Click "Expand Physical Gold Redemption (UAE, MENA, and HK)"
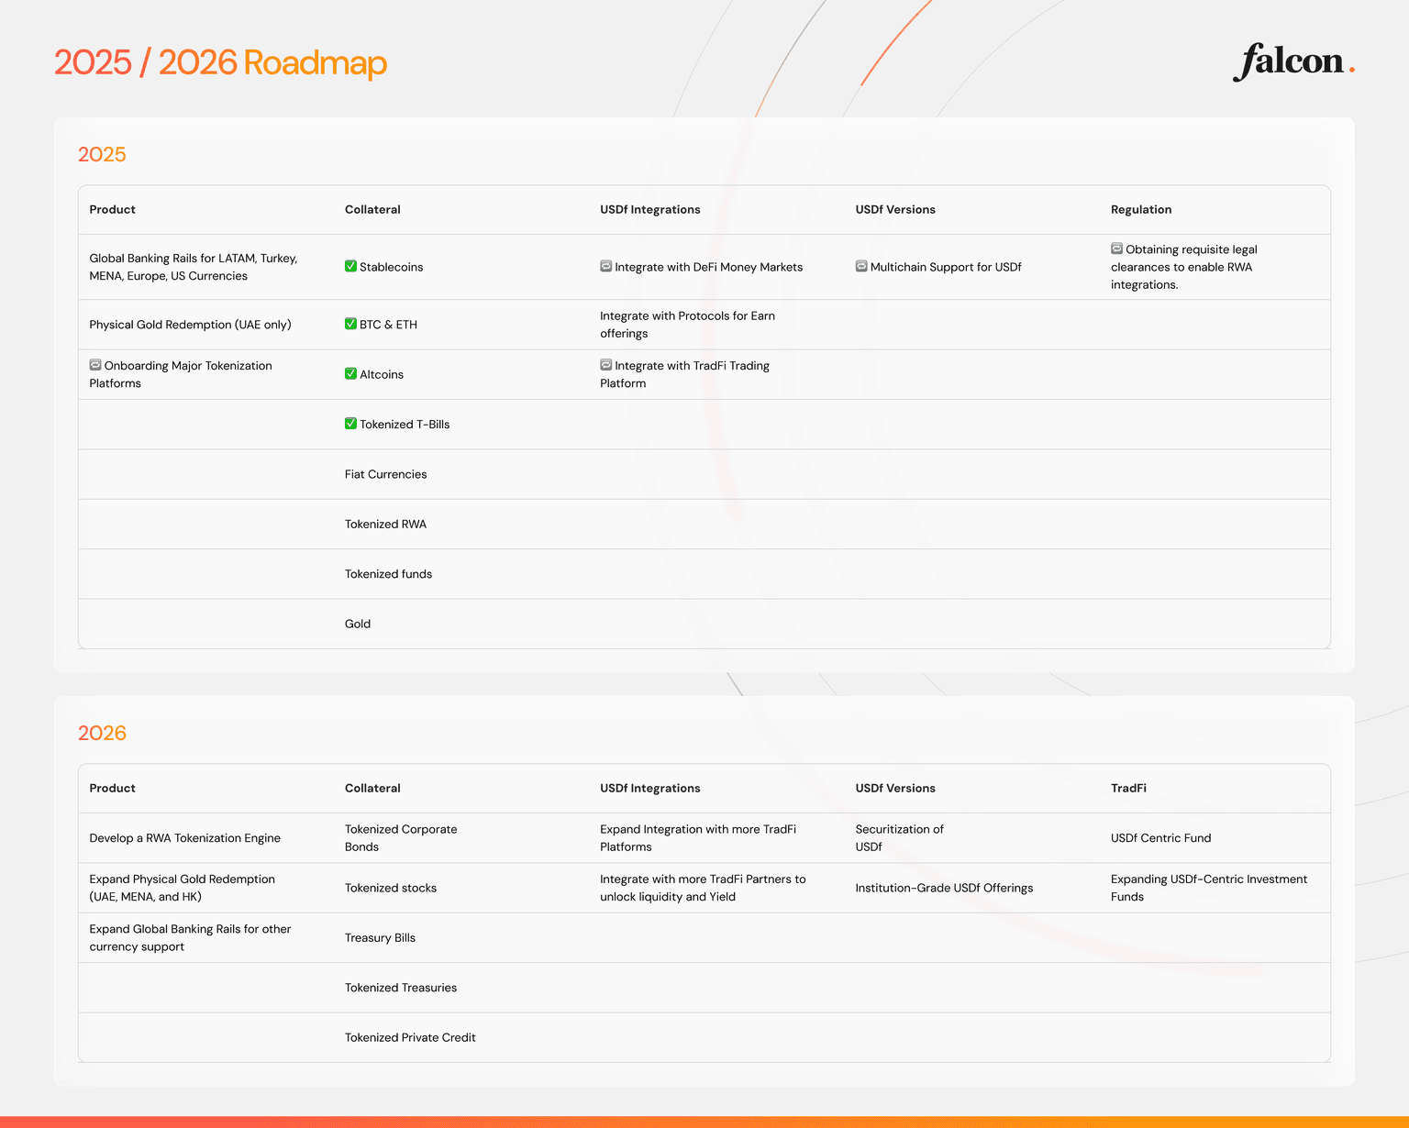 [x=183, y=888]
